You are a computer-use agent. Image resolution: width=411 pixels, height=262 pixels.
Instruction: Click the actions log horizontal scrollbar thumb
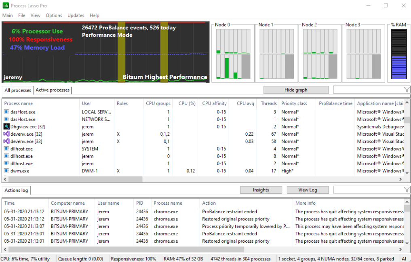[x=126, y=249]
